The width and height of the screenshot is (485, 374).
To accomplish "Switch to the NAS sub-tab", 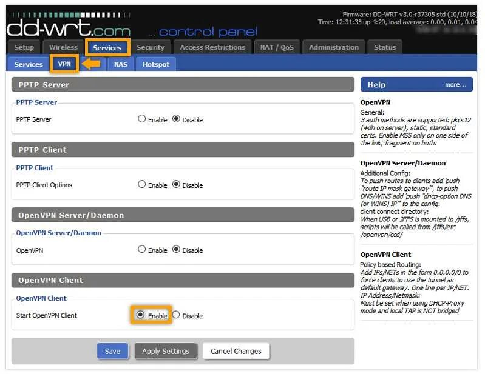I will [121, 64].
